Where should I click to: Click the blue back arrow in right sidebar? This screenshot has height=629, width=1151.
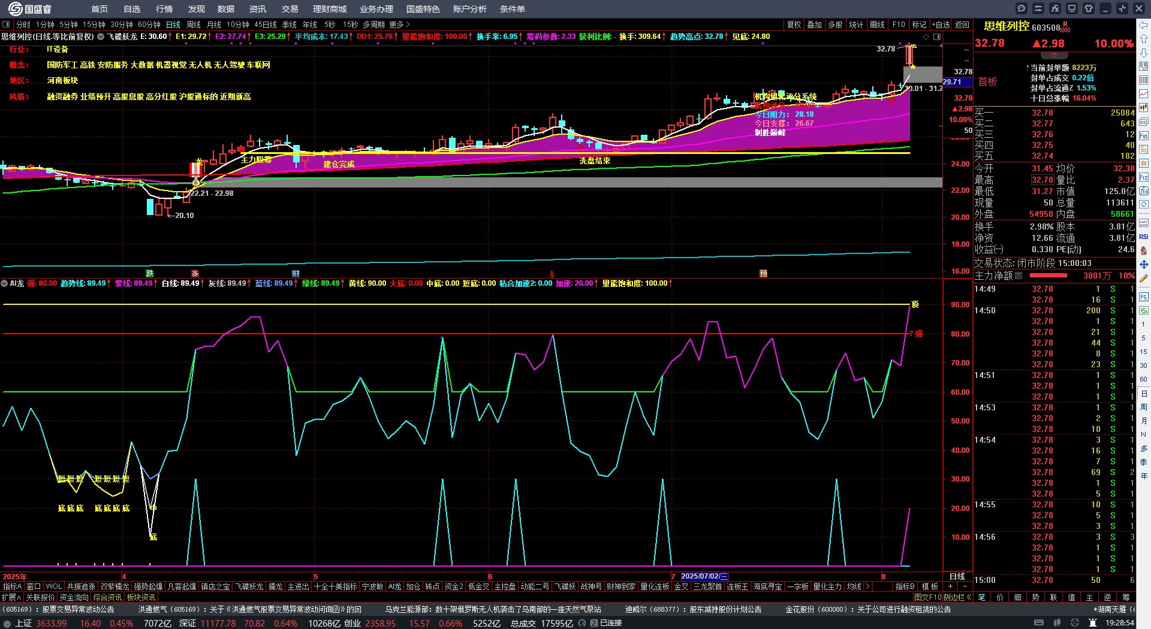click(x=1144, y=25)
